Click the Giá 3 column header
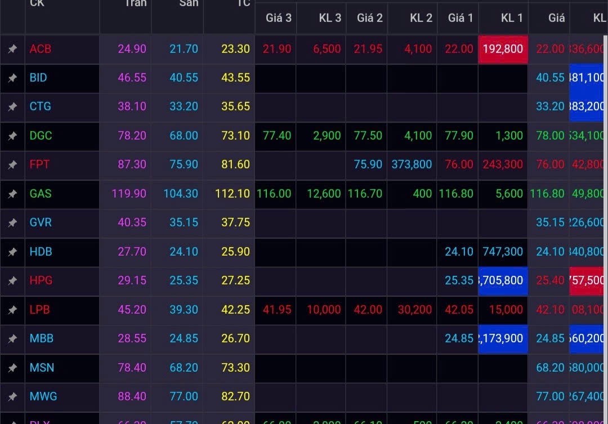Viewport: 608px width, 424px height. (279, 18)
